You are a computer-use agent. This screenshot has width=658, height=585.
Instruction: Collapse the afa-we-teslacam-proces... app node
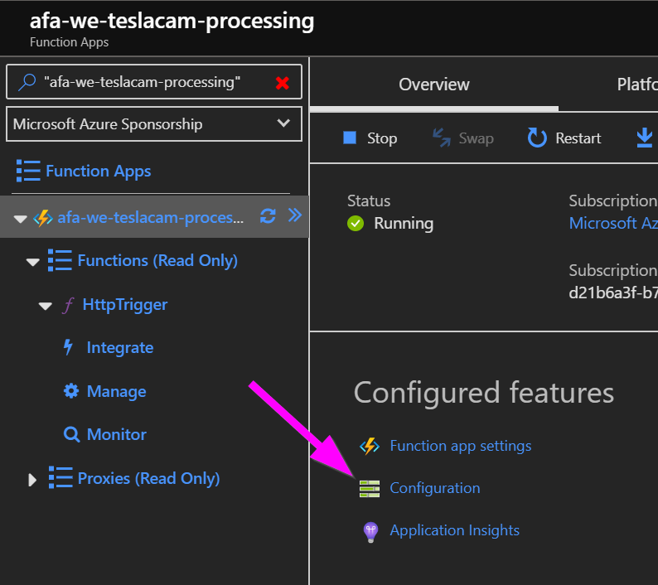(x=20, y=219)
